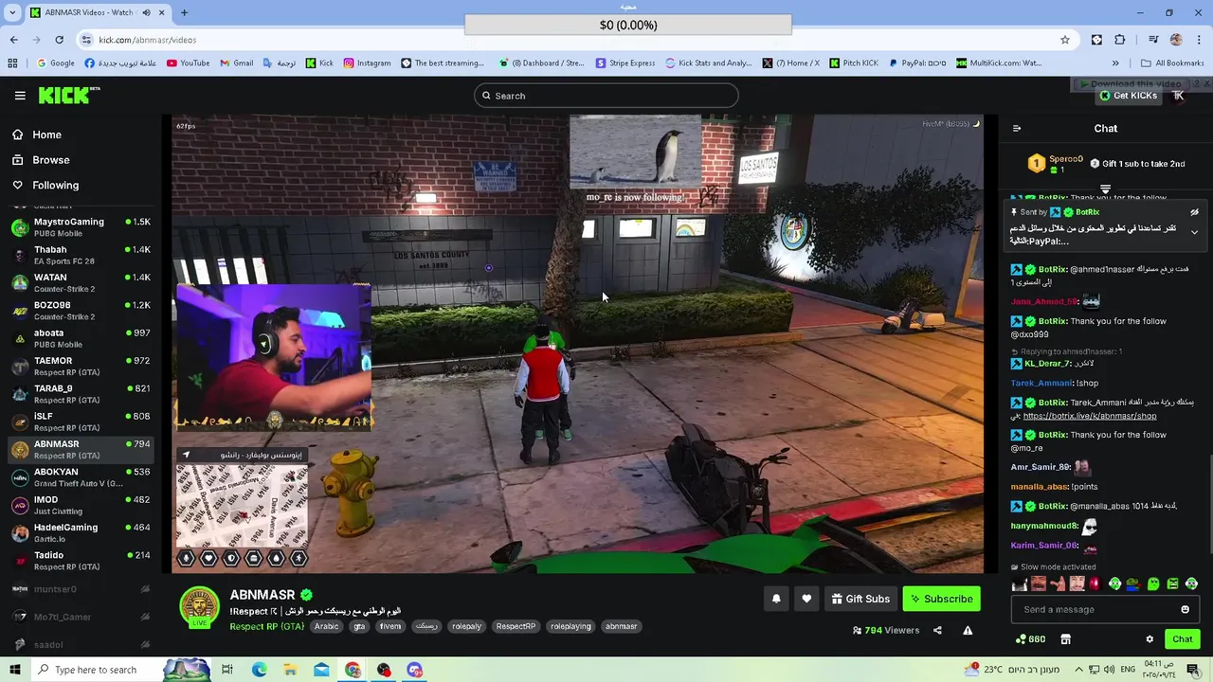Open the Gmail bookmark

[x=236, y=63]
